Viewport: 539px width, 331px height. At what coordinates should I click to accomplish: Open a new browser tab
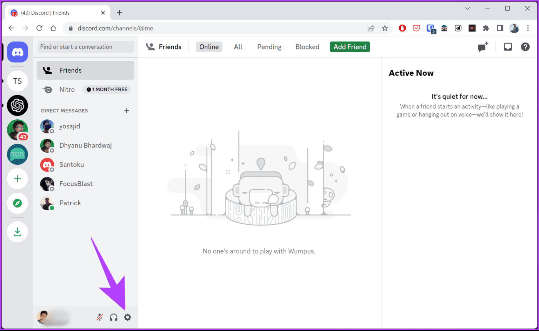pos(120,13)
